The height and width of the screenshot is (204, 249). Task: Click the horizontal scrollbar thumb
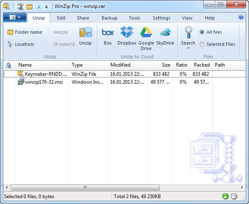coord(85,187)
